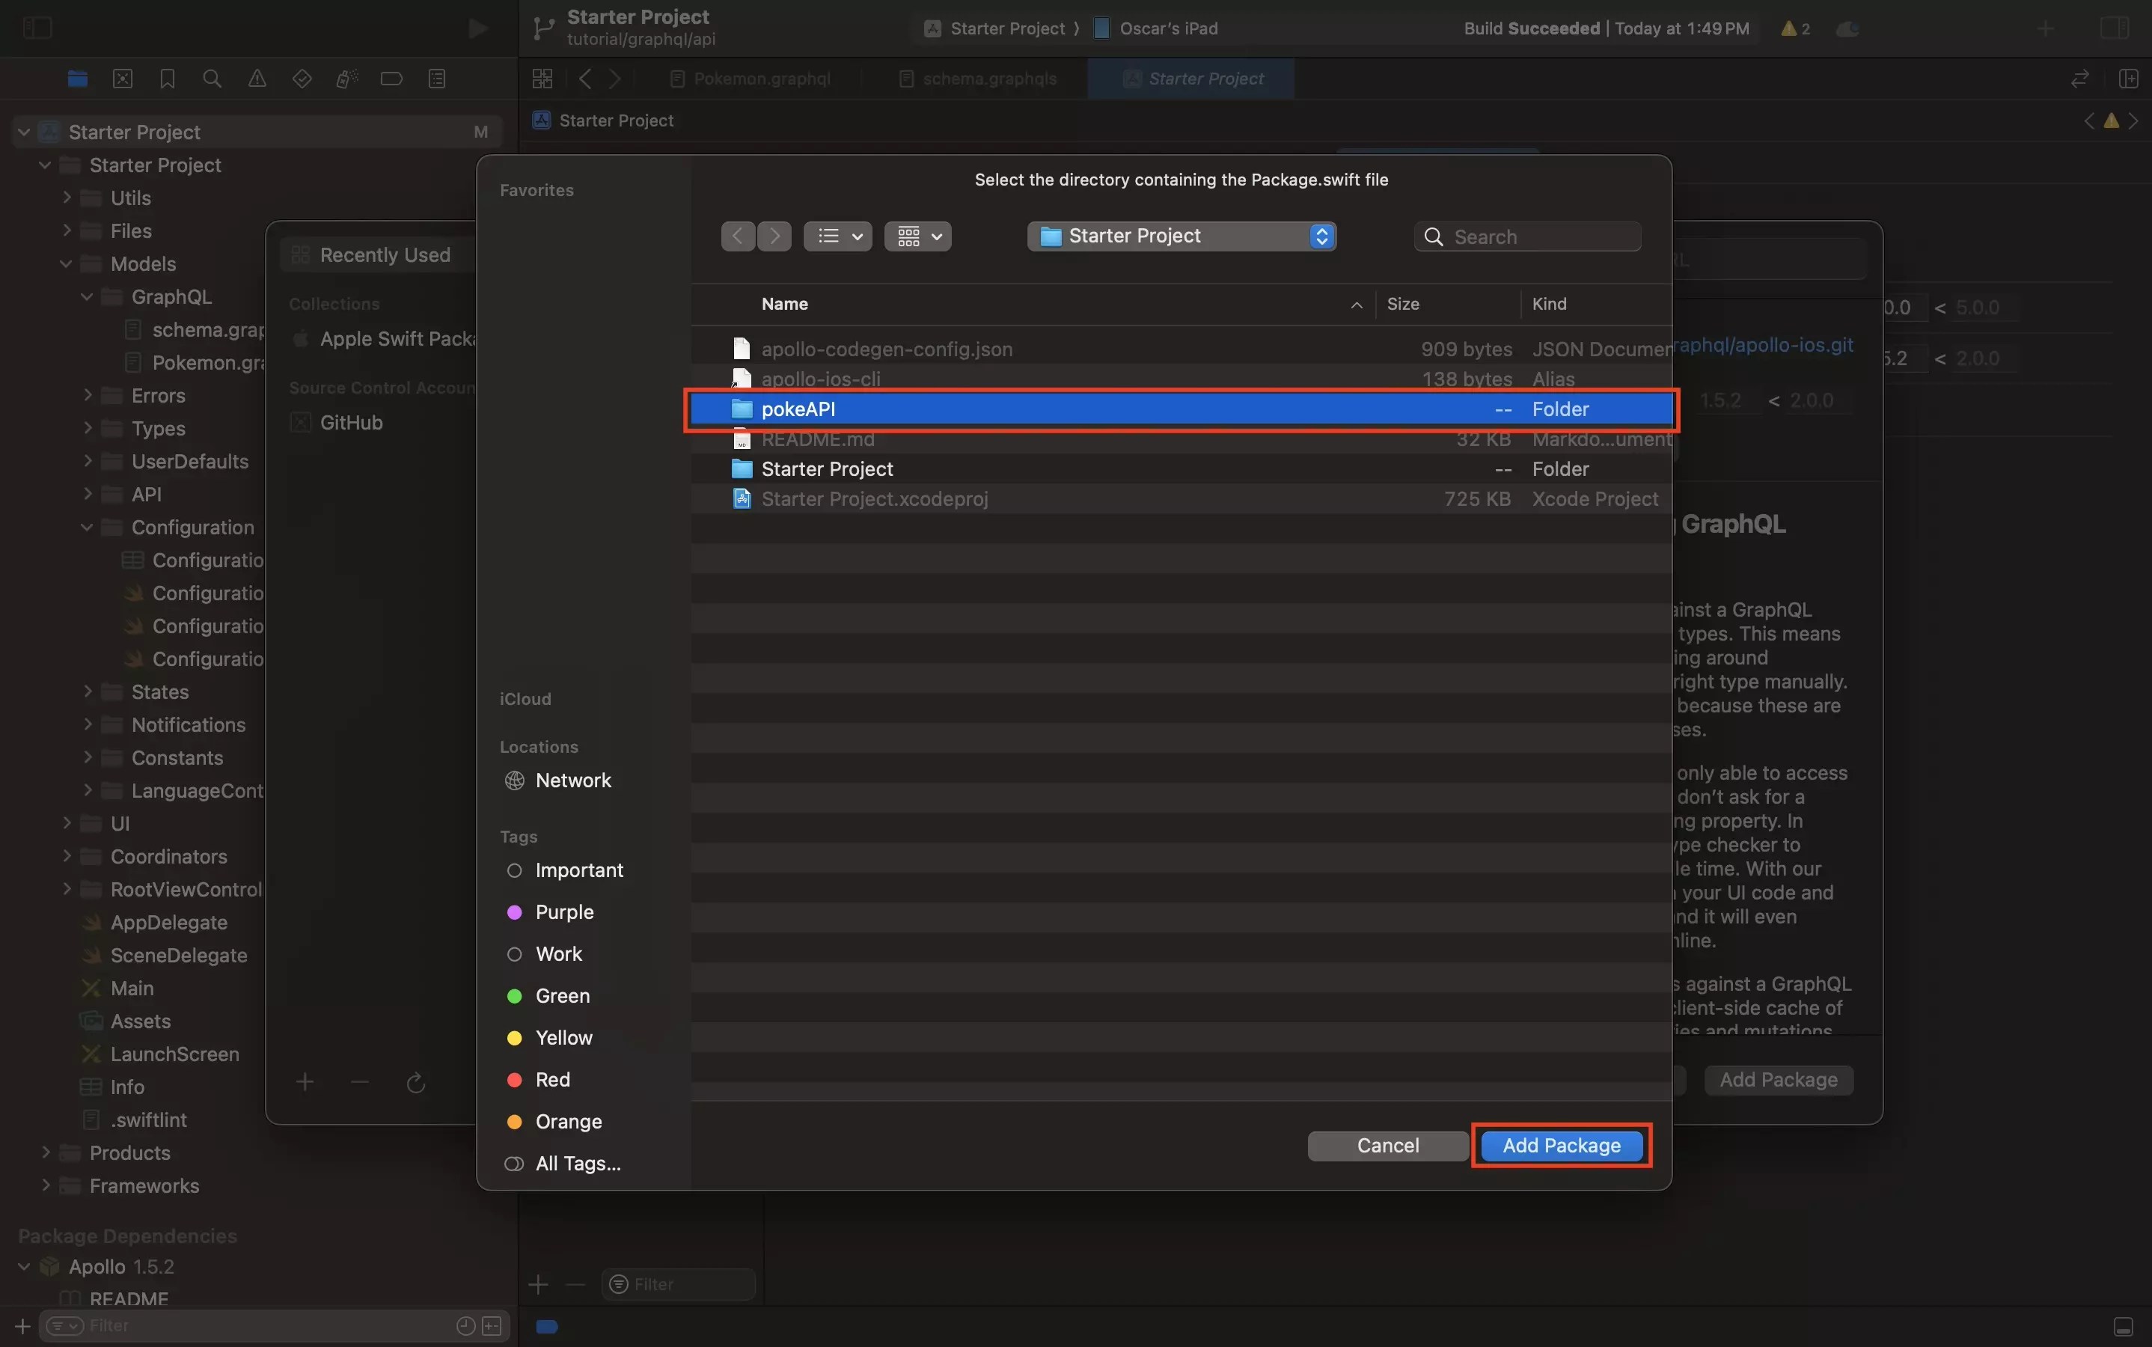2152x1347 pixels.
Task: Open the Starter Project location popup
Action: click(1181, 236)
